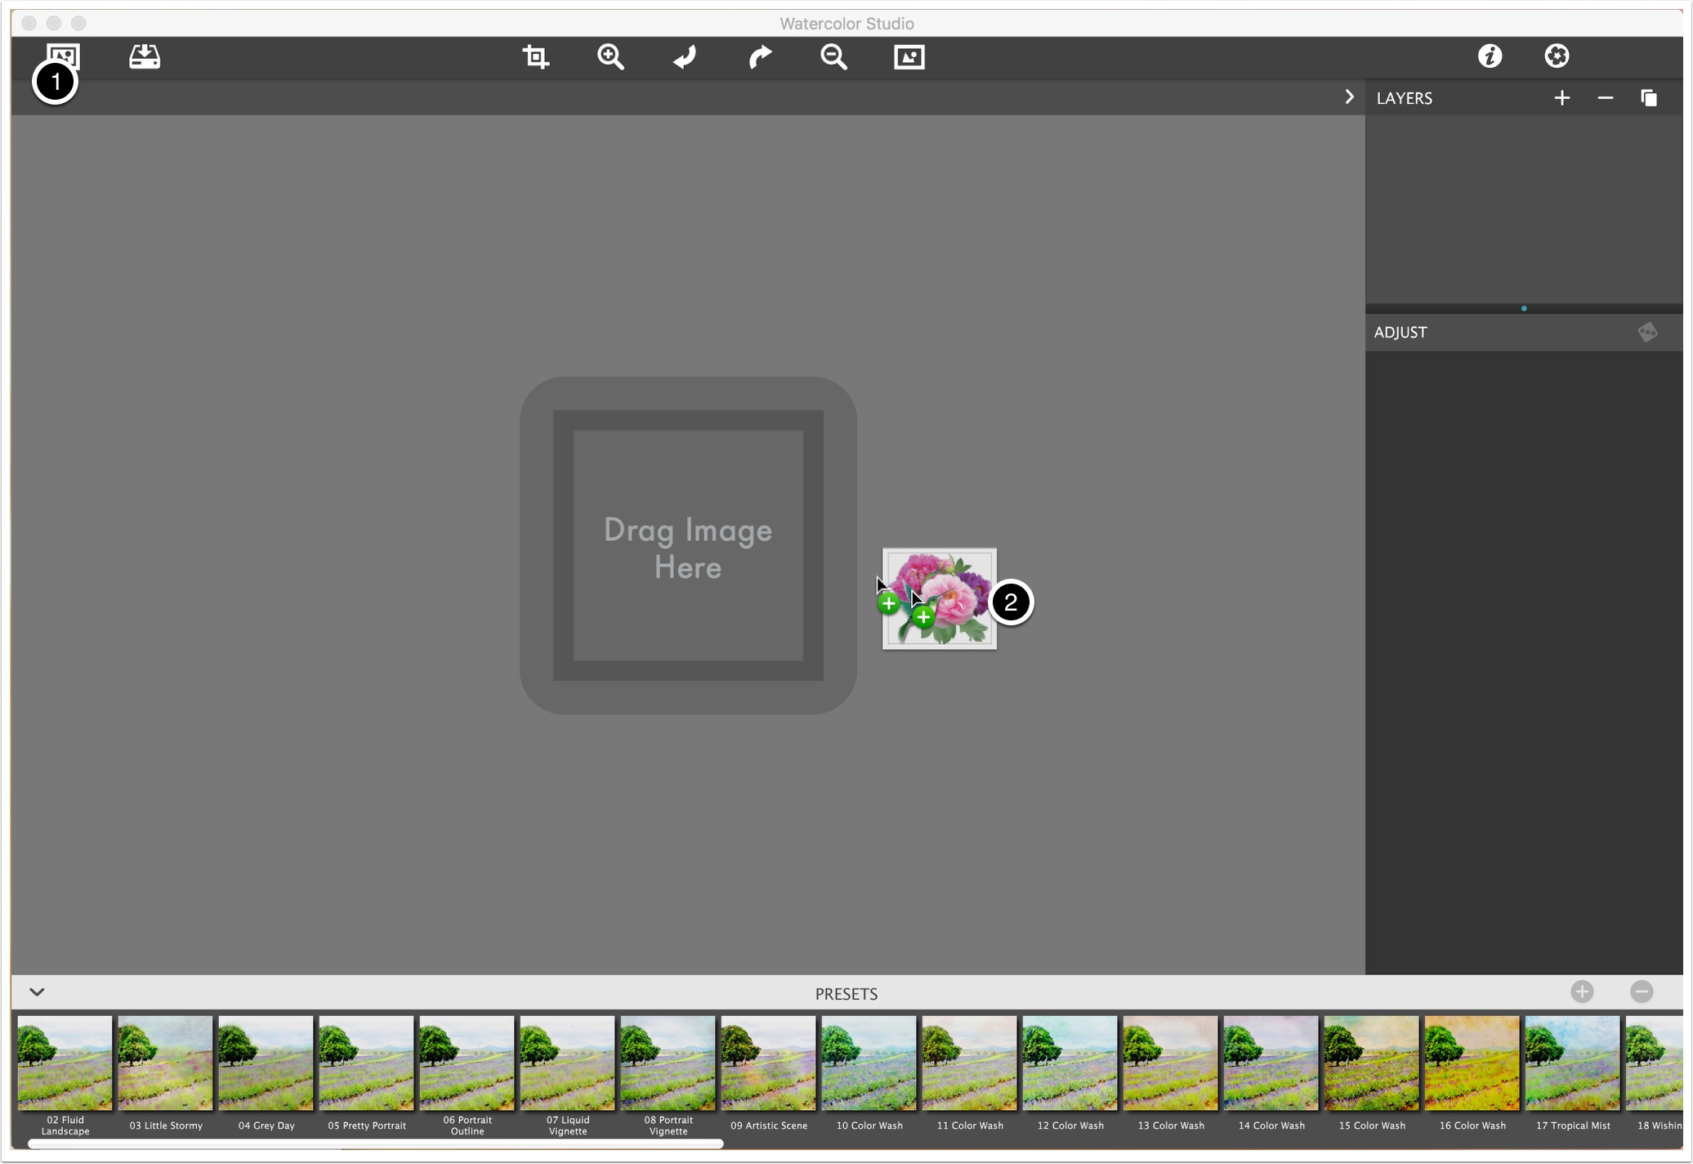Open the Info panel icon
Image resolution: width=1693 pixels, height=1164 pixels.
(1491, 56)
